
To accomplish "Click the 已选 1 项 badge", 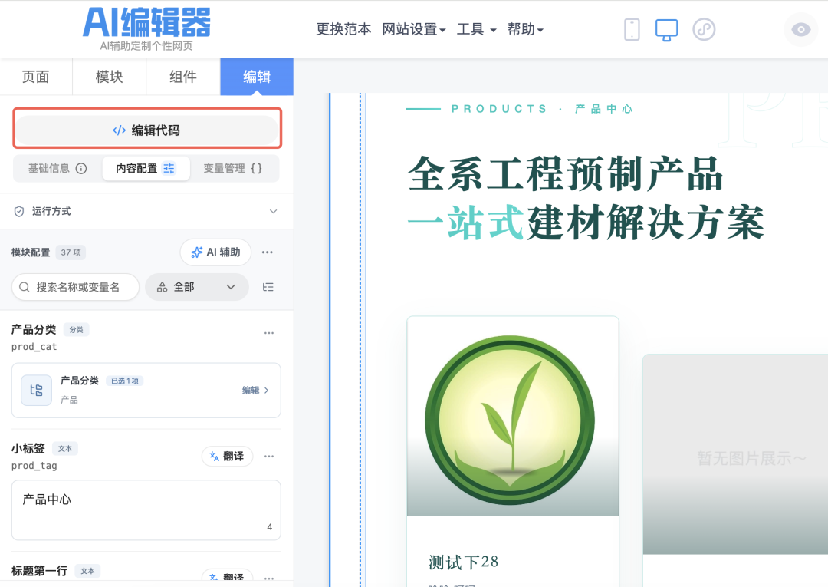I will pos(125,381).
